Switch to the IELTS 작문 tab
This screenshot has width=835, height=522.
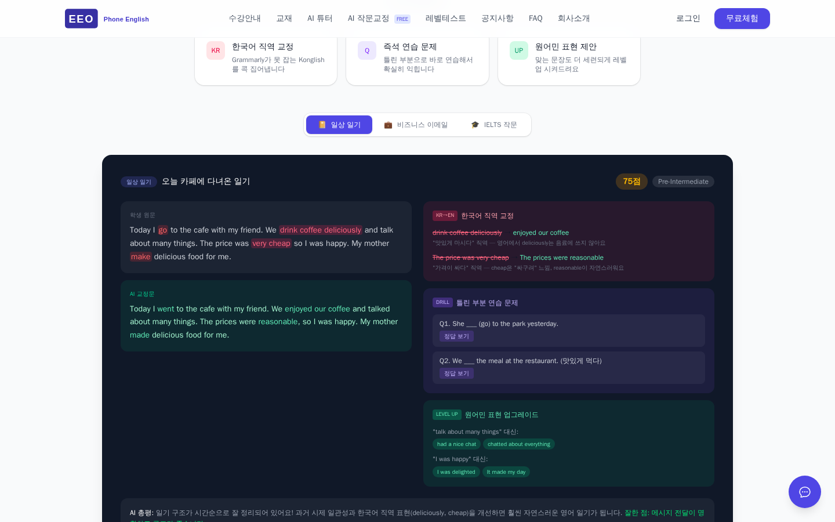pos(493,125)
